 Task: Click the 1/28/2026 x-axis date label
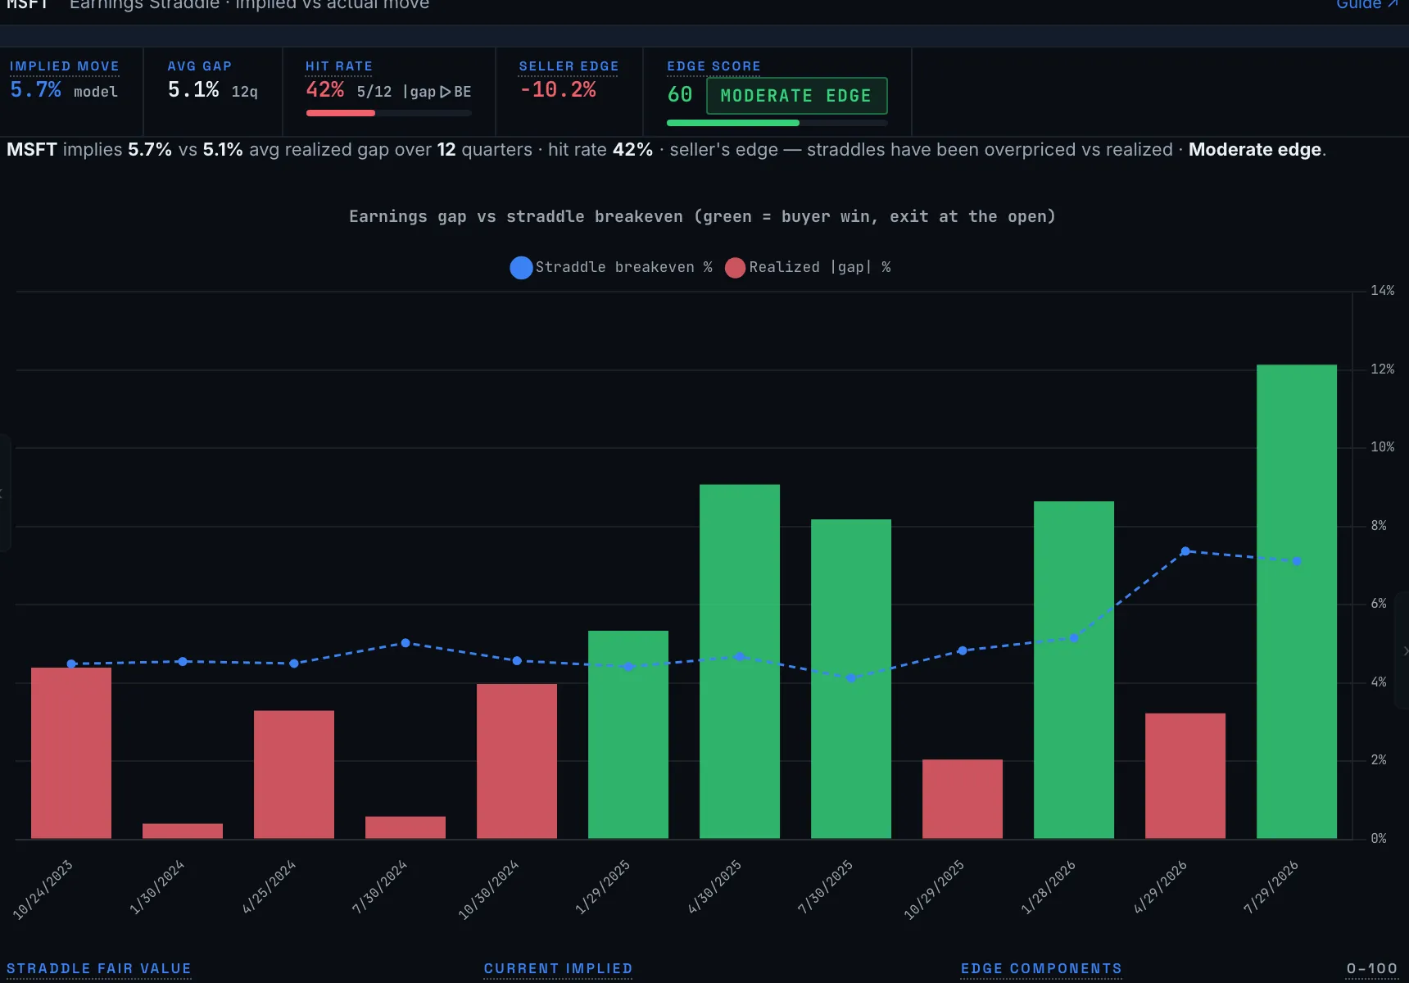(x=1049, y=886)
